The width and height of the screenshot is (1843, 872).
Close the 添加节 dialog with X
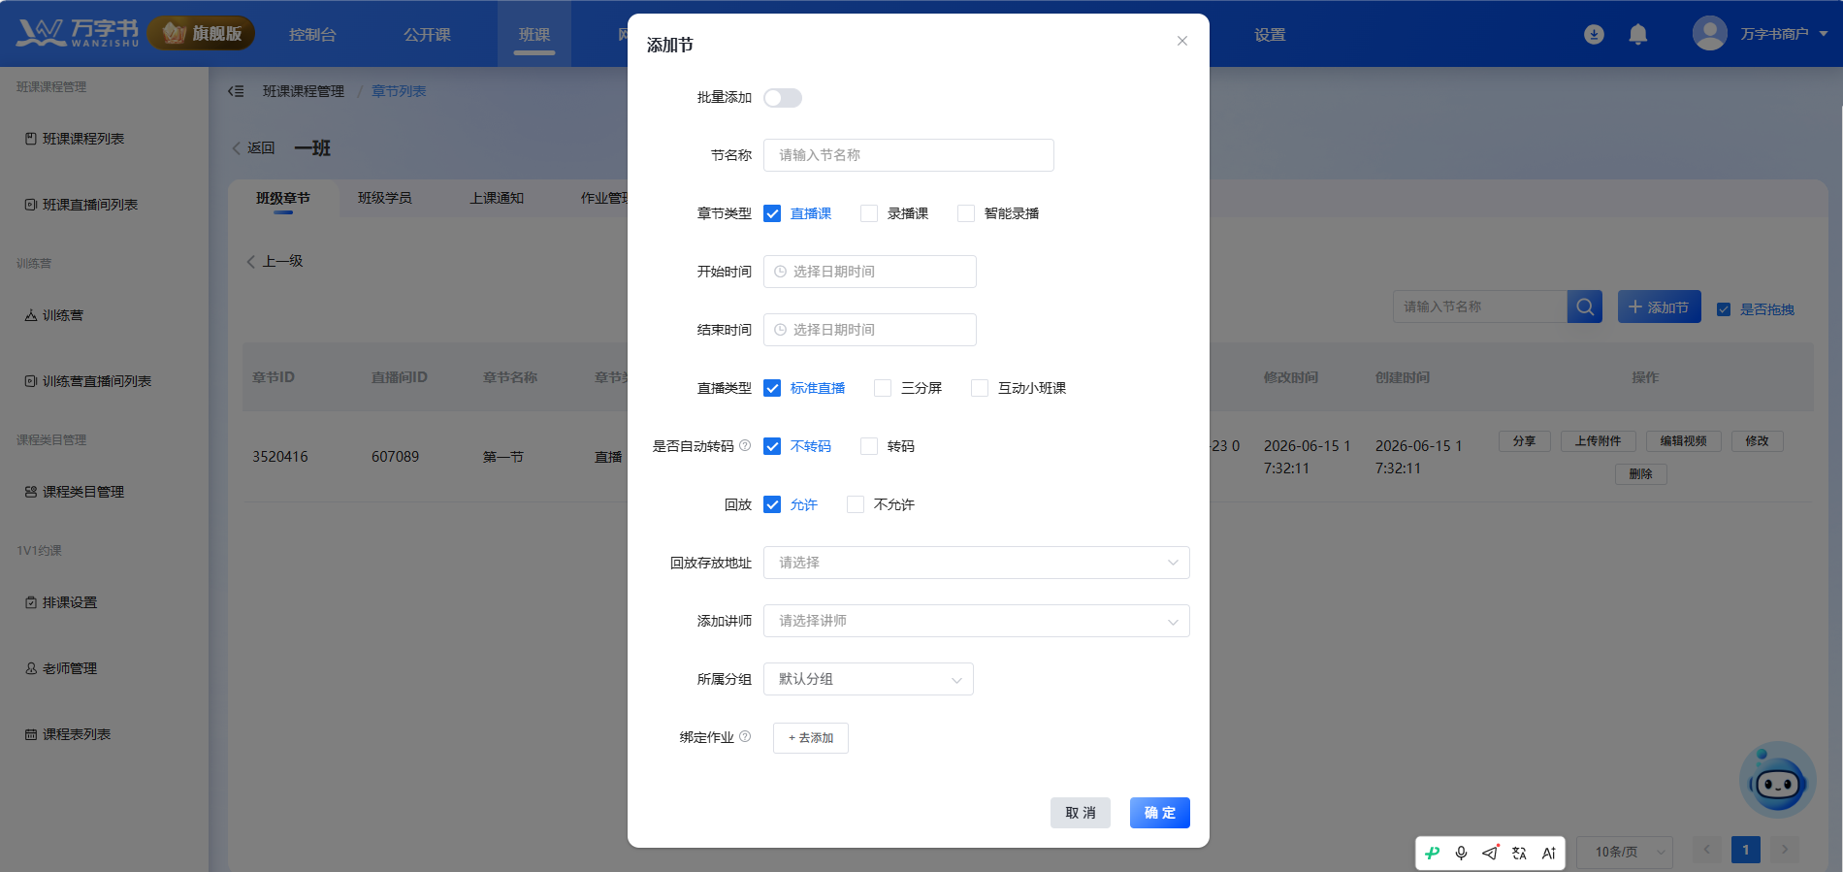[x=1181, y=41]
